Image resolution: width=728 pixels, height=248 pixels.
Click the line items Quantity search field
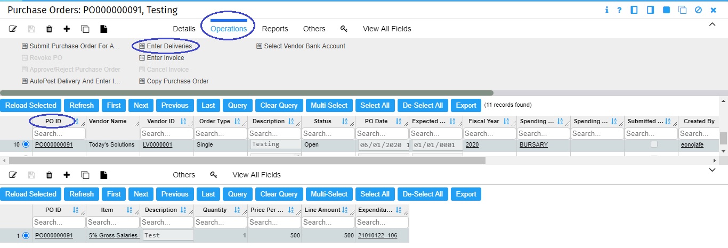pos(220,222)
